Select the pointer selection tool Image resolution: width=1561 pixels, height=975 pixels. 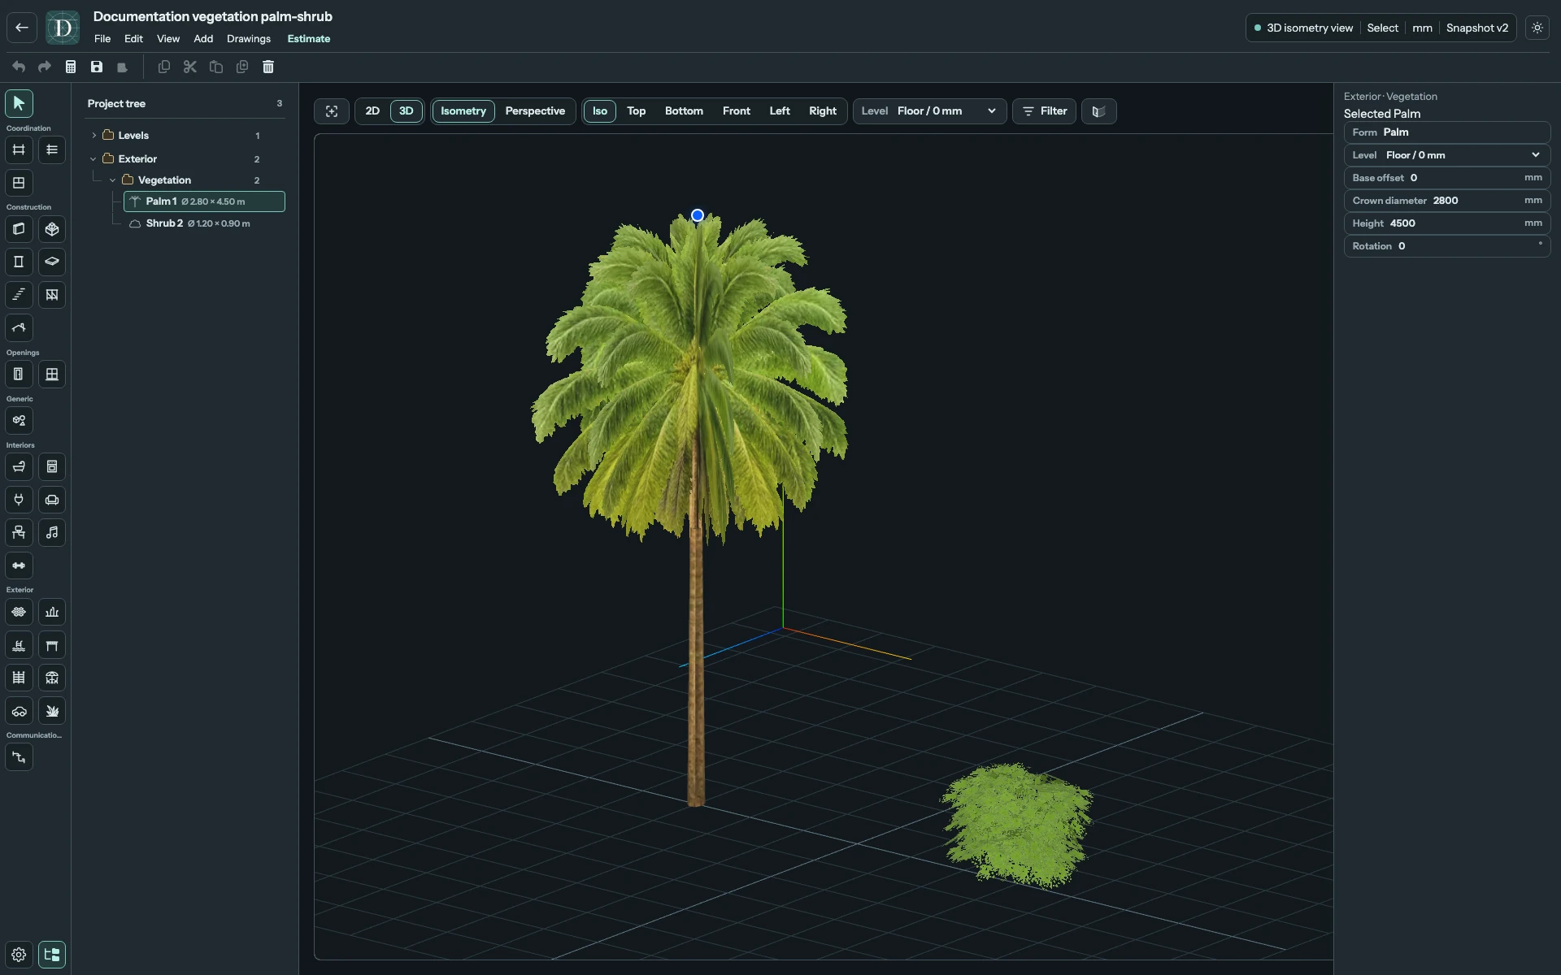[x=19, y=103]
